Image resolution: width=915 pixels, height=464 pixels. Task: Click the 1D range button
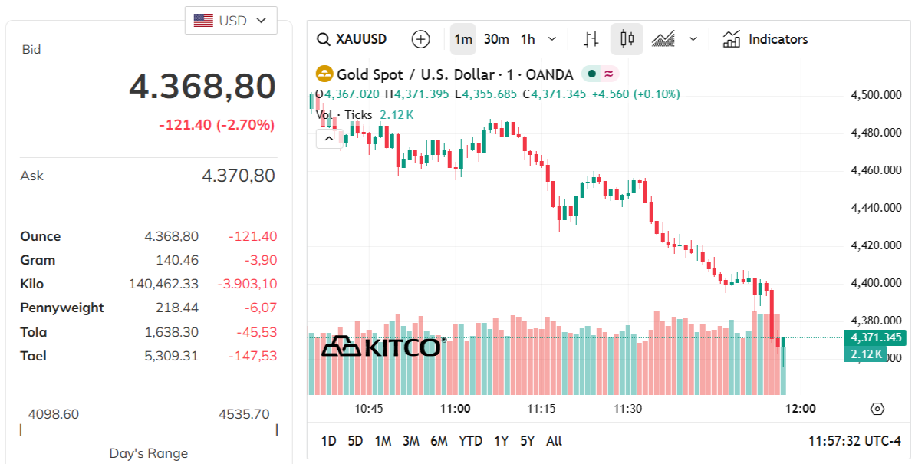[330, 441]
